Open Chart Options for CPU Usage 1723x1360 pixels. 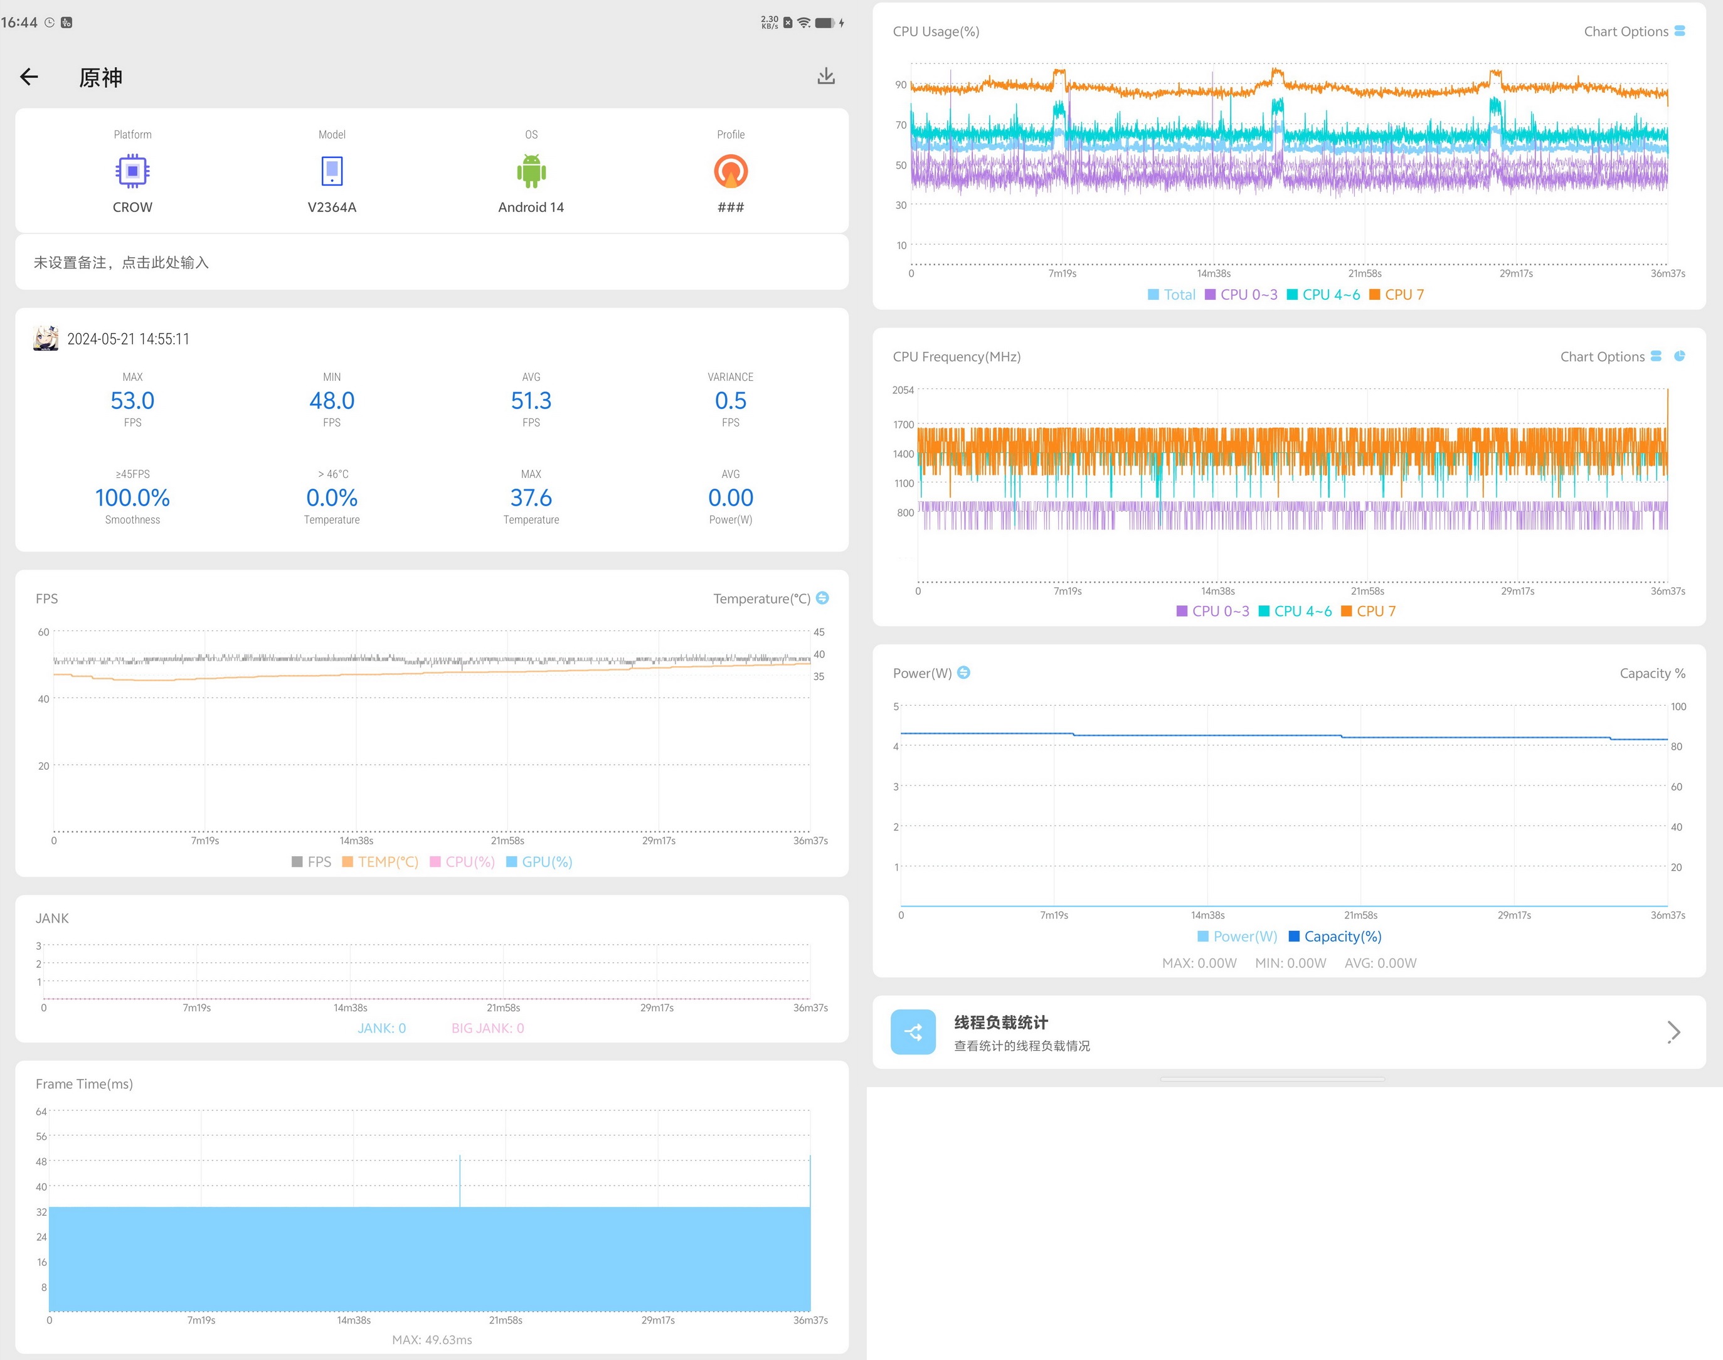(x=1634, y=31)
